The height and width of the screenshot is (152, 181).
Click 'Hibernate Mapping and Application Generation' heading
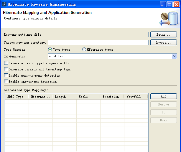pos(47,12)
